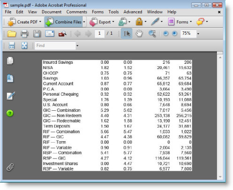
Task: Click the Search binoculars icon
Action: click(62, 34)
